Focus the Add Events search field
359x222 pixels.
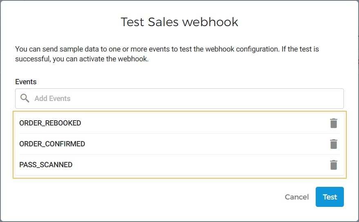(x=184, y=99)
